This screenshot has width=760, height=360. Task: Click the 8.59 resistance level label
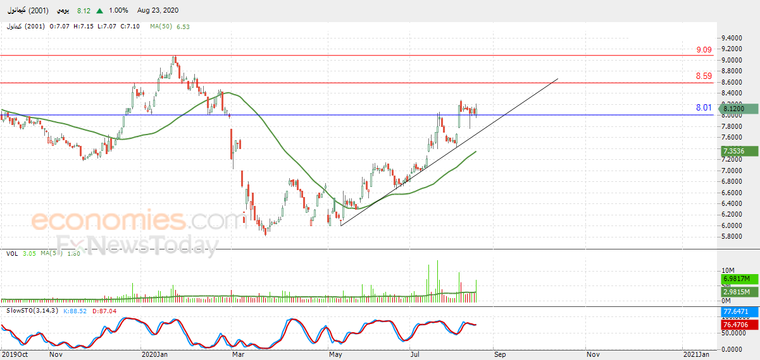point(704,76)
